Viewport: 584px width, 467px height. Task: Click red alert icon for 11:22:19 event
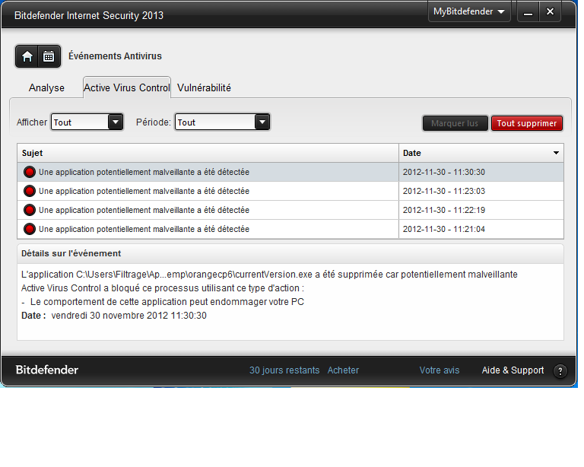tap(30, 210)
